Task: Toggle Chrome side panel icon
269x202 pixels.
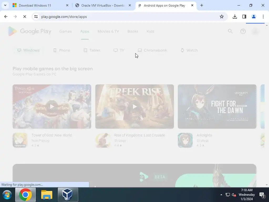Action: click(x=244, y=17)
